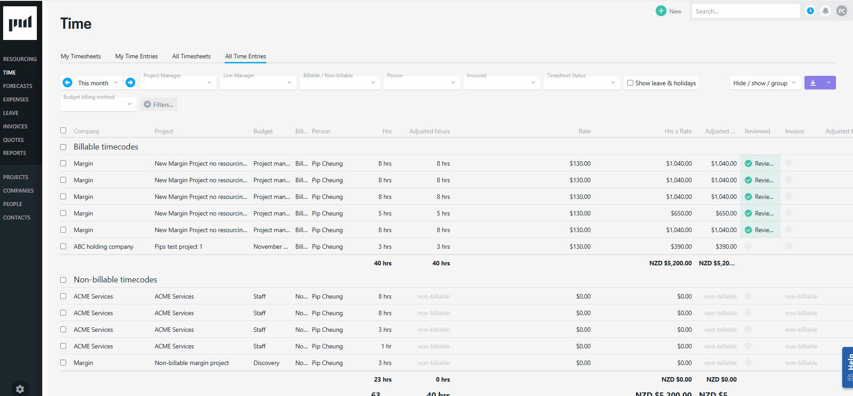Image resolution: width=853 pixels, height=396 pixels.
Task: Open the timer clock icon
Action: 810,11
